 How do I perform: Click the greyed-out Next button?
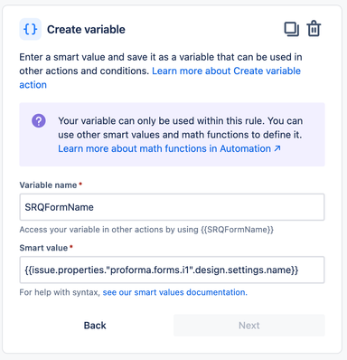pos(249,326)
